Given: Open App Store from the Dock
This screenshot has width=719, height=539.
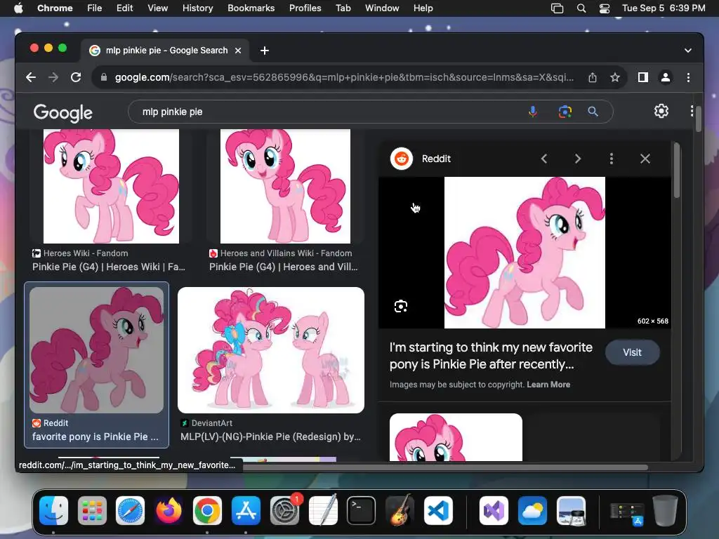Looking at the screenshot, I should tap(246, 510).
